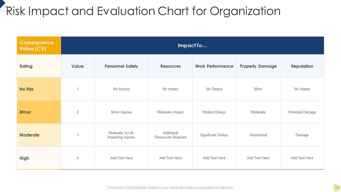Image resolution: width=341 pixels, height=192 pixels.
Task: Click the 'Significant Delays' cell
Action: pyautogui.click(x=214, y=135)
